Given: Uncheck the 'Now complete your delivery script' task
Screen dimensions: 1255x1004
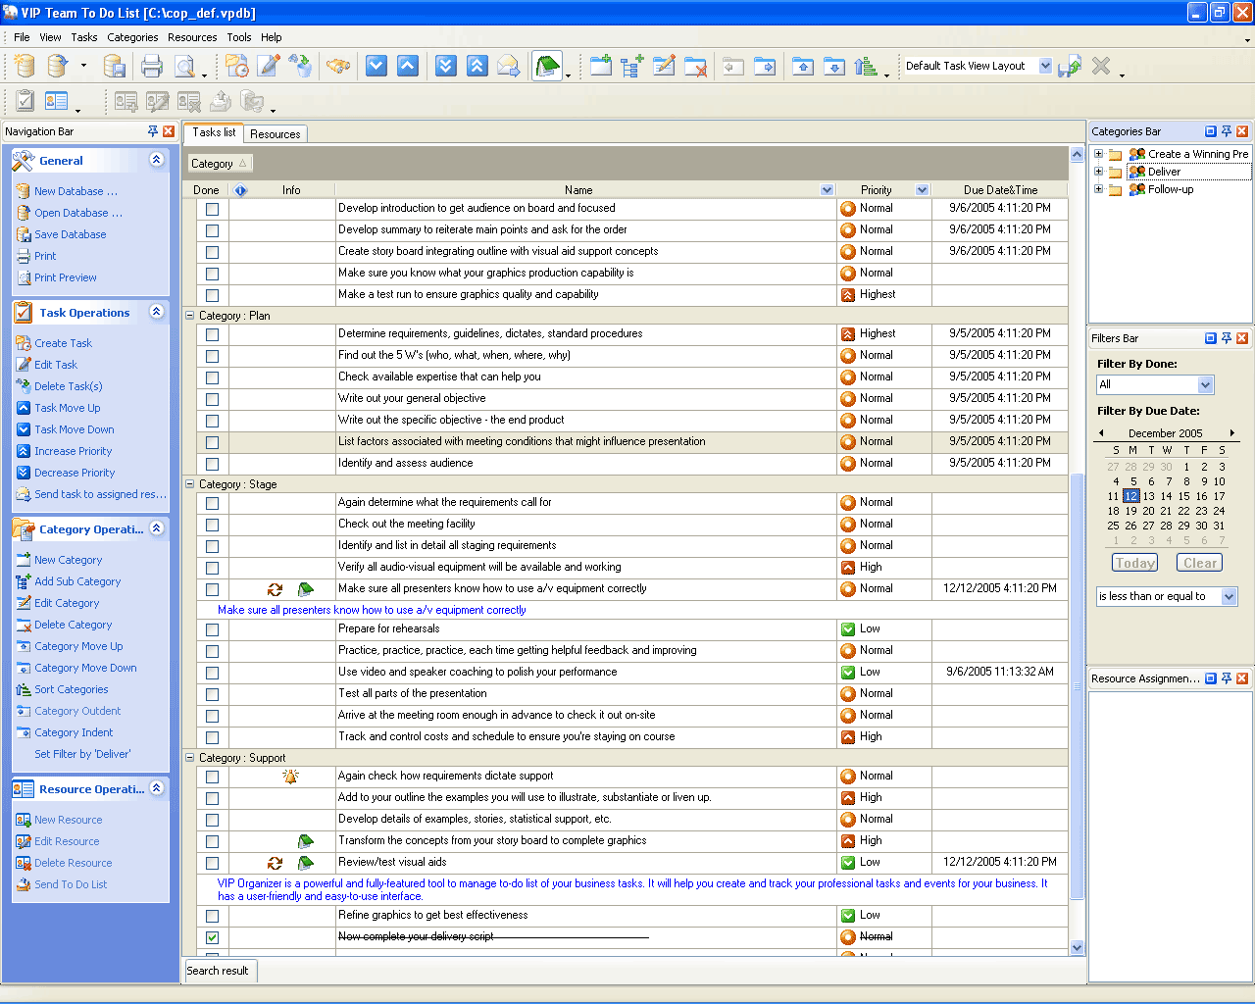Looking at the screenshot, I should (212, 937).
